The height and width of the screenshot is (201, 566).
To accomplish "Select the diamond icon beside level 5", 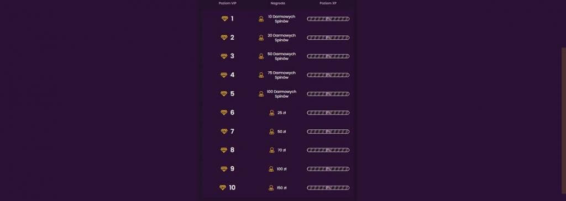I will [224, 94].
